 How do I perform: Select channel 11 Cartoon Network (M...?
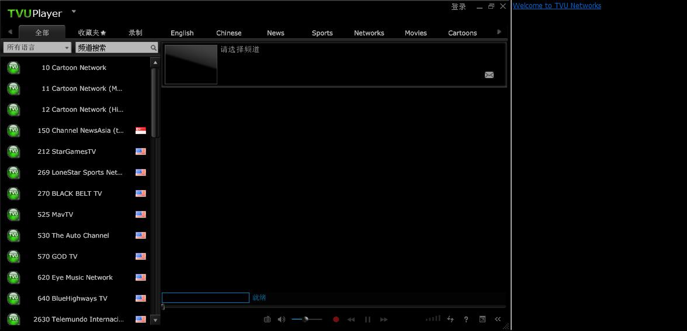tap(75, 89)
